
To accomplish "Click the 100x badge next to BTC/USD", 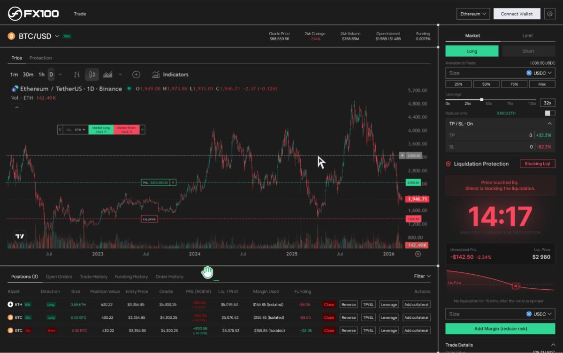I will [67, 36].
